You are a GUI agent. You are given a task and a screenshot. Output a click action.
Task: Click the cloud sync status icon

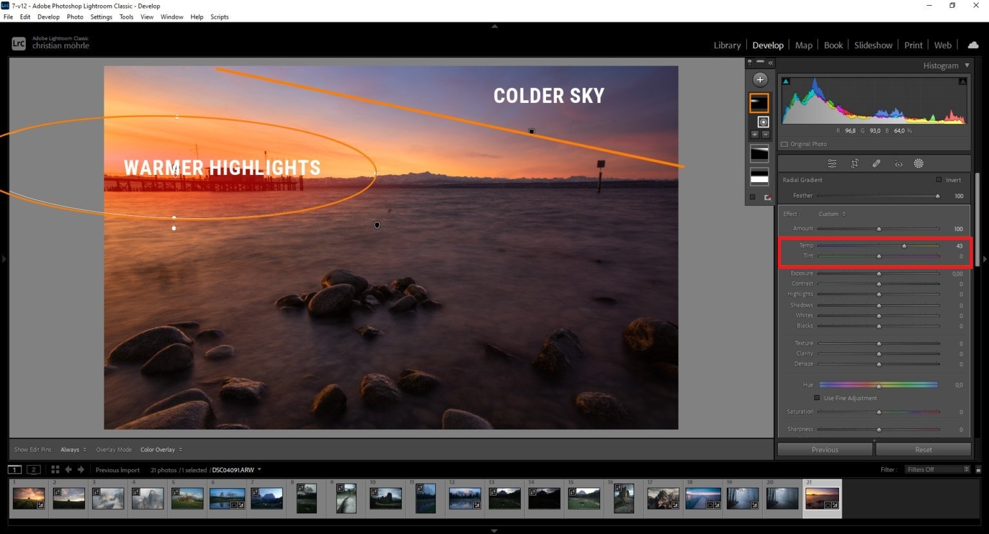[973, 45]
